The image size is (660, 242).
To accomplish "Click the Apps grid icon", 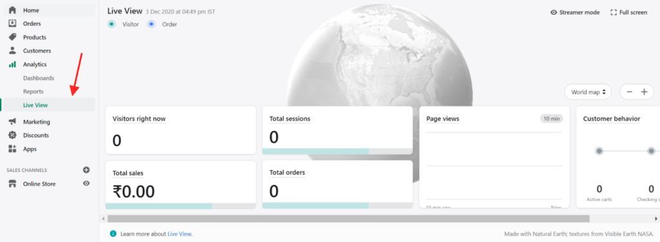I will pos(12,149).
